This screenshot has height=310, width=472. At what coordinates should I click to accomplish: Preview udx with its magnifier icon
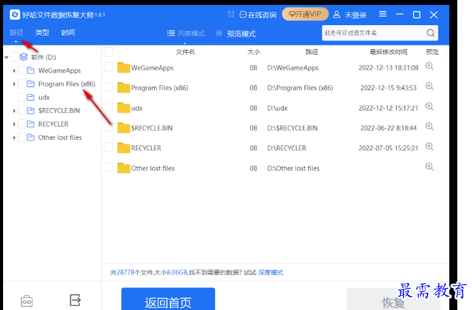(x=430, y=106)
